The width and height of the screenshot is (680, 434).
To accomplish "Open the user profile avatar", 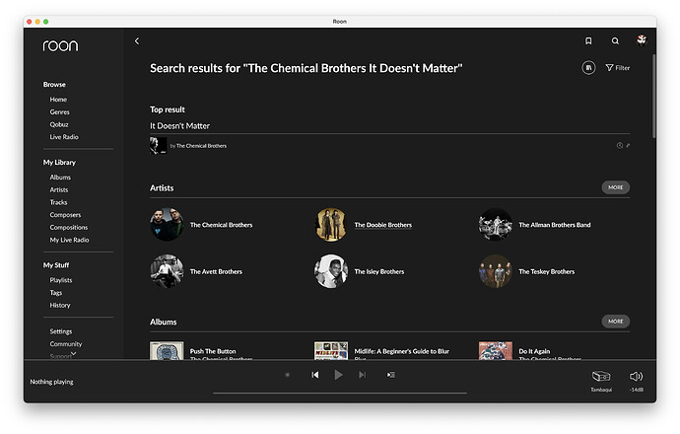I will click(x=642, y=40).
